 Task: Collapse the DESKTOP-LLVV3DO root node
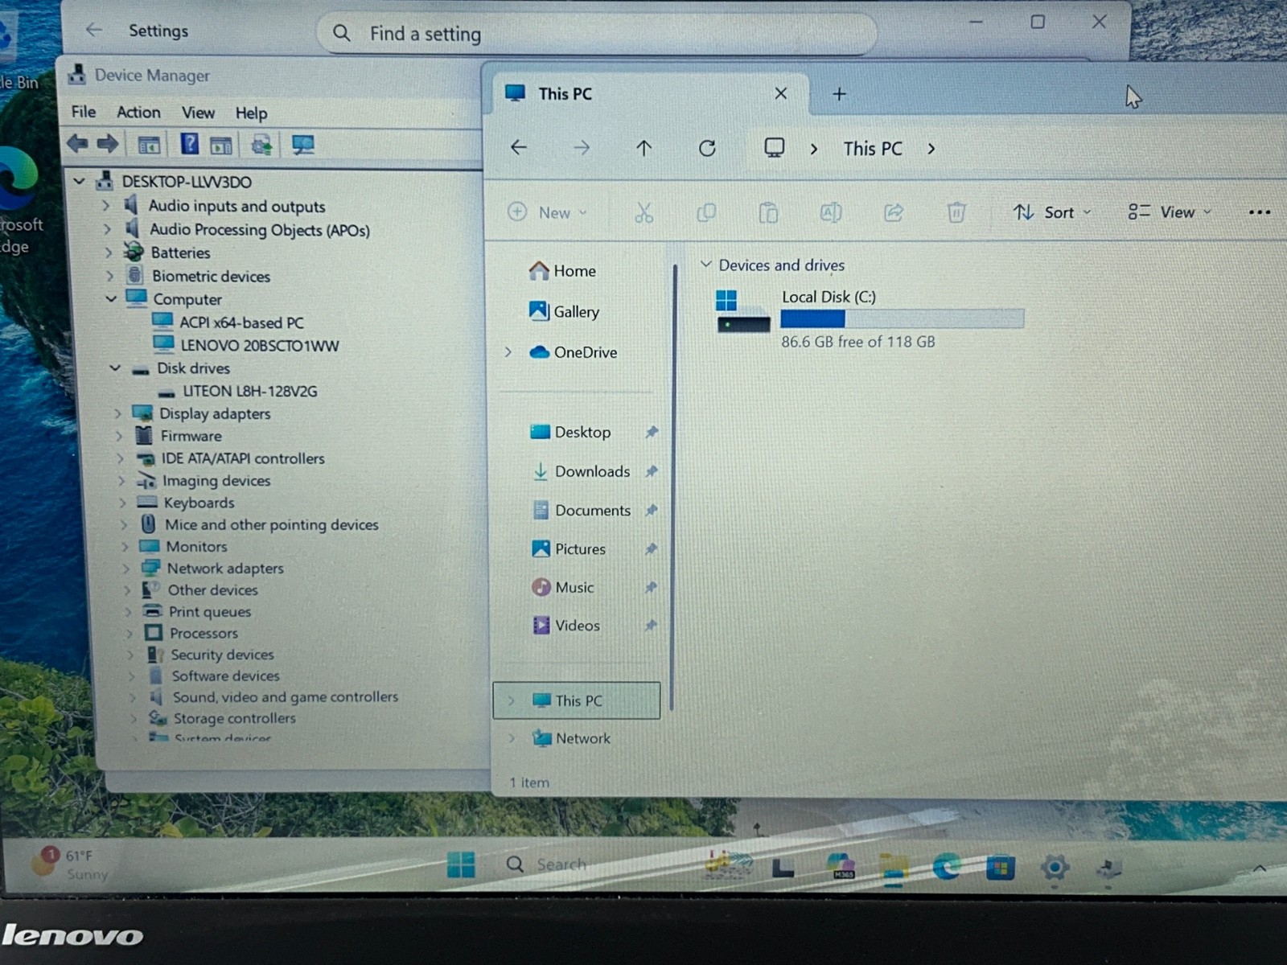pos(79,182)
